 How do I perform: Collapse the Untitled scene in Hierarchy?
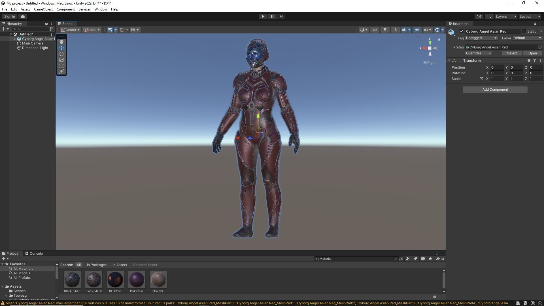pos(11,34)
